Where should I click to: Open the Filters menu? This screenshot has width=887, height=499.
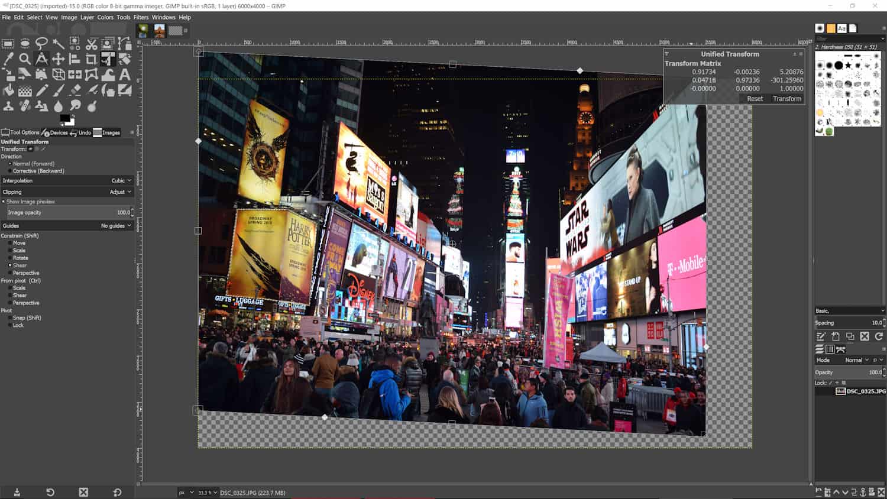[141, 17]
